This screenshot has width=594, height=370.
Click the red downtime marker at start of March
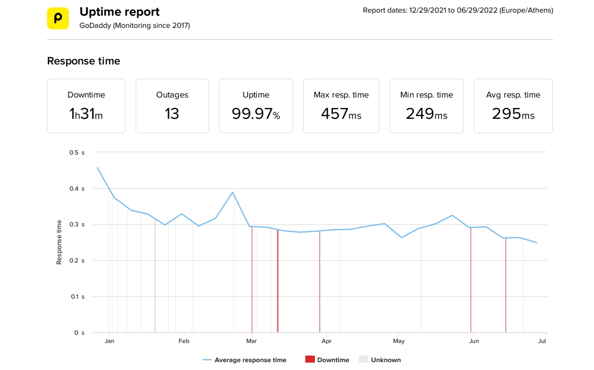click(252, 279)
